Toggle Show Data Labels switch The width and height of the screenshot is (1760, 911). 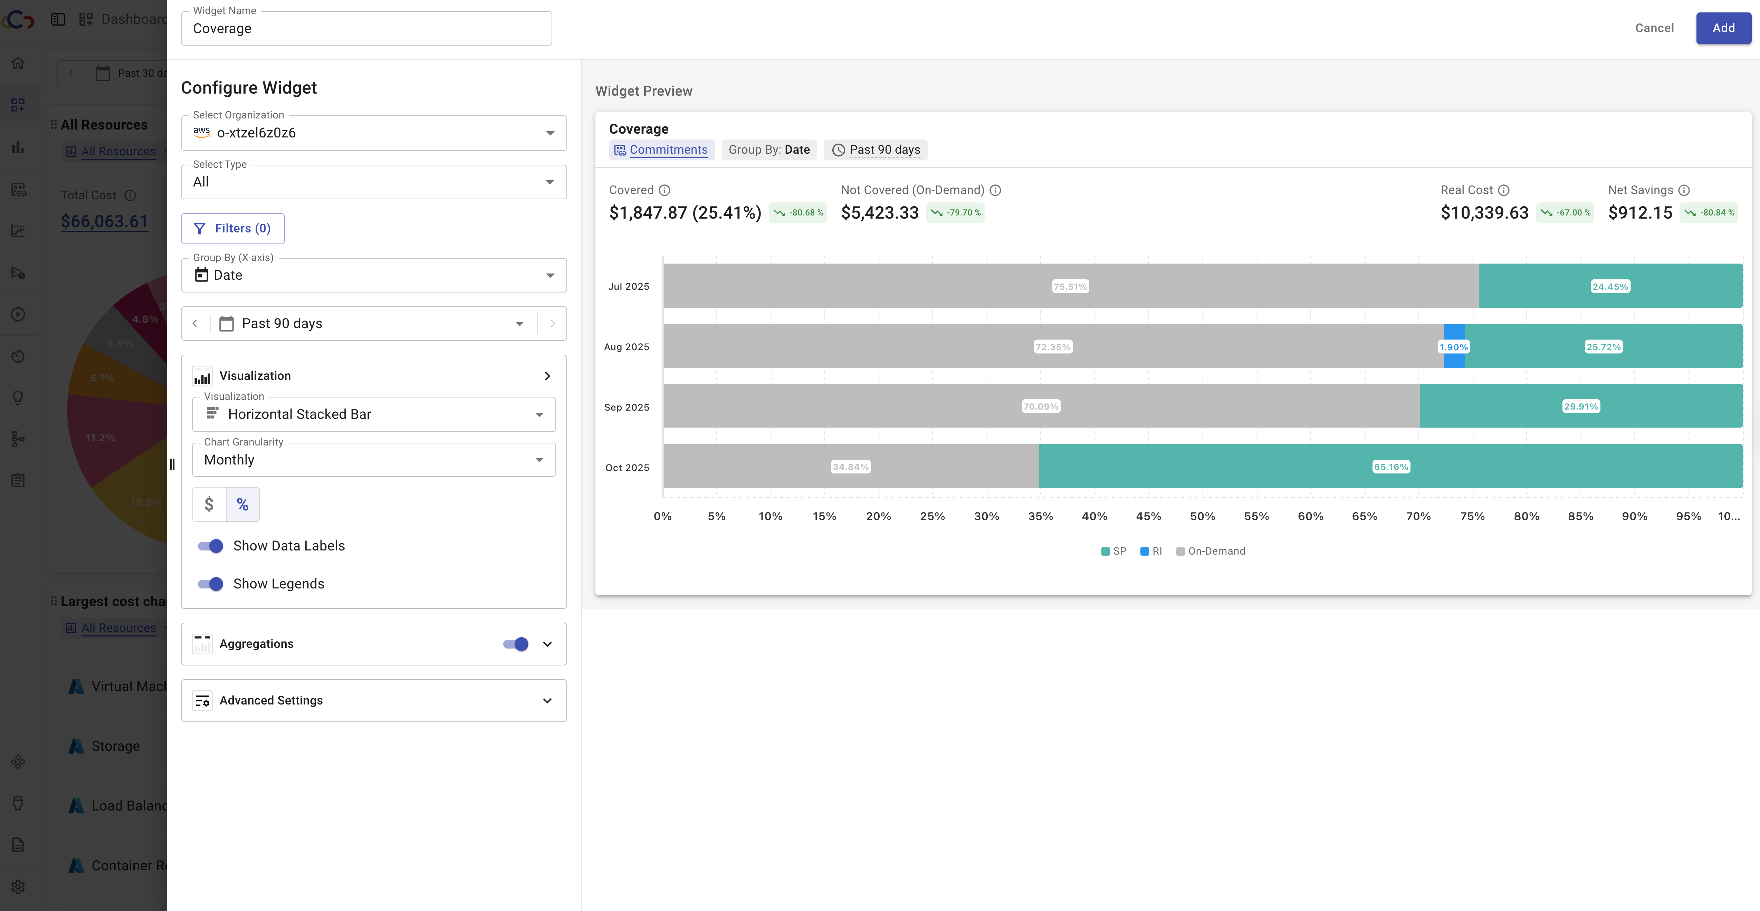point(210,546)
